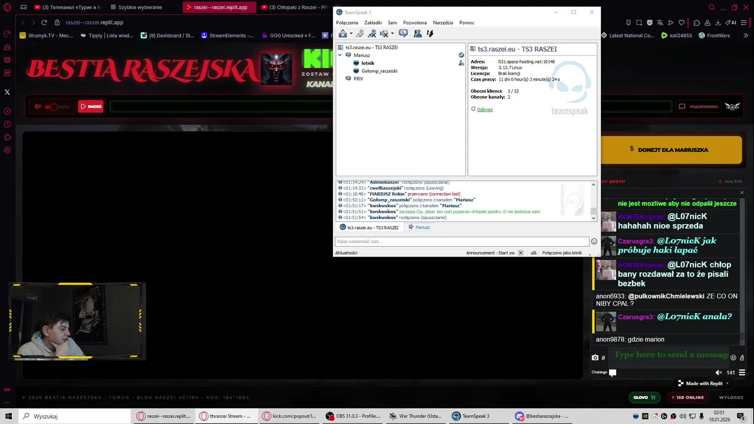This screenshot has height=424, width=754.
Task: Open the StreamElements bookmark
Action: [227, 35]
